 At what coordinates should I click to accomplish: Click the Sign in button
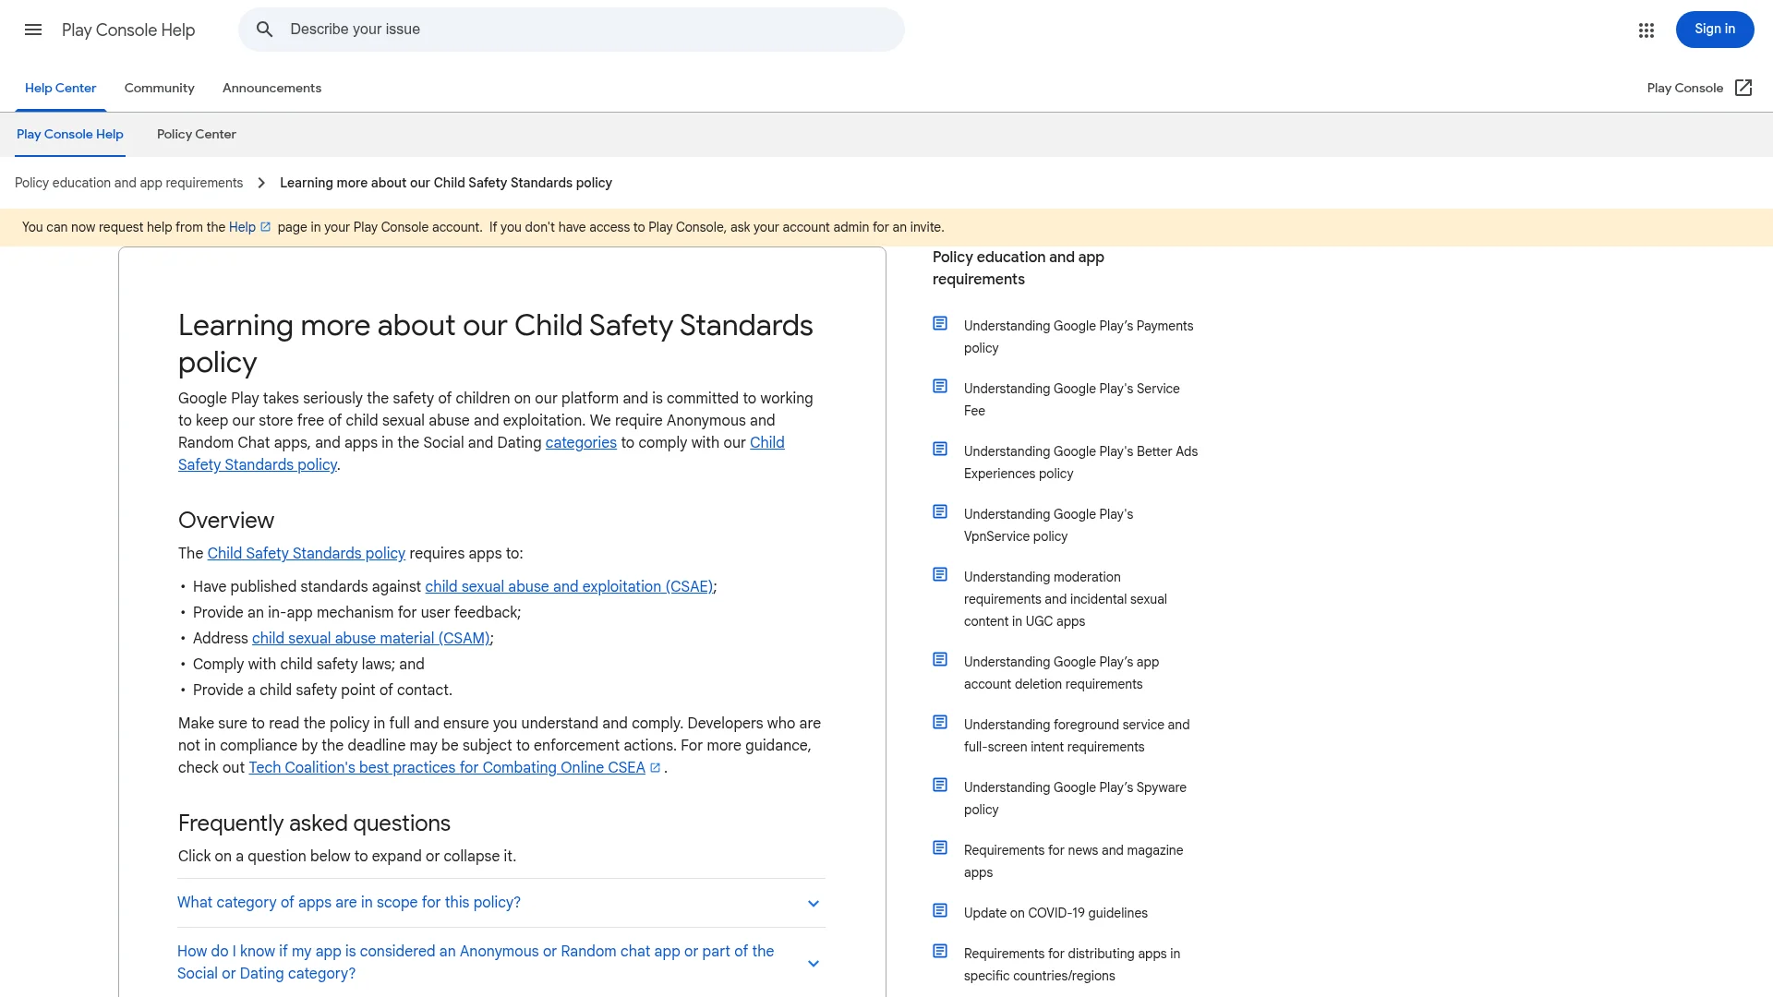click(1715, 30)
